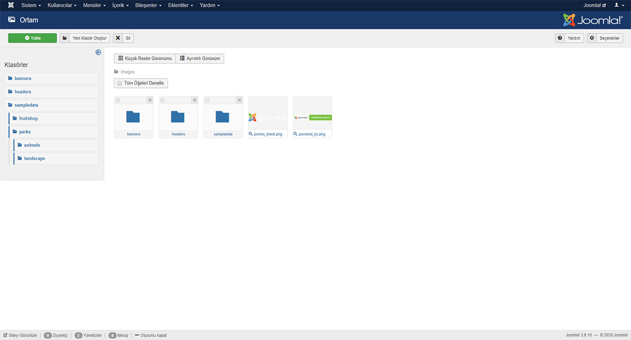Click Yeni Klasör Oluştur button
The image size is (631, 340).
pyautogui.click(x=85, y=38)
